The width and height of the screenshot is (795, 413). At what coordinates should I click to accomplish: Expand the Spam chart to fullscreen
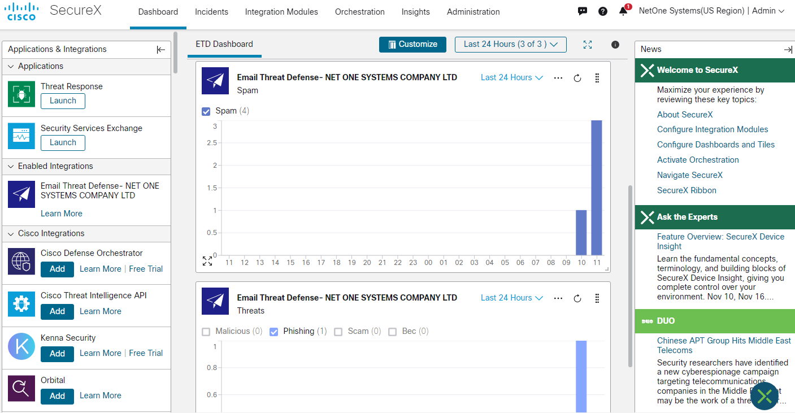[x=207, y=261]
